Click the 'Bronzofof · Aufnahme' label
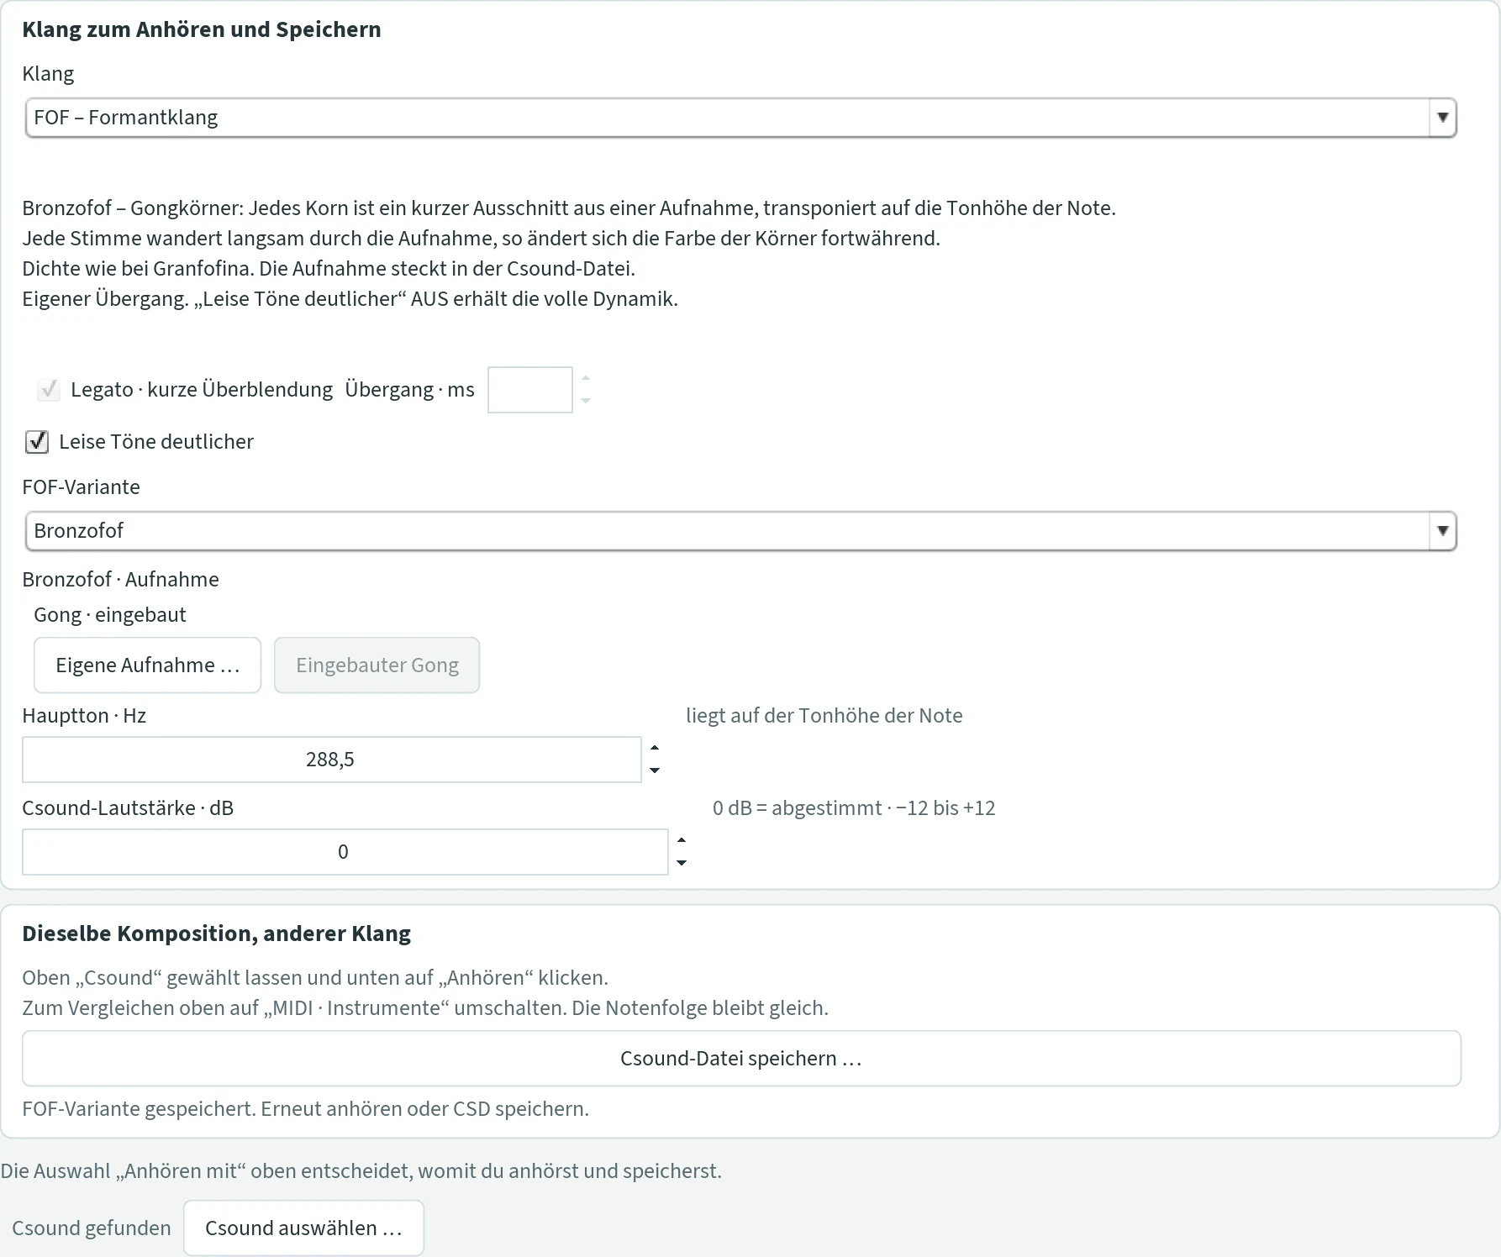The image size is (1501, 1257). tap(121, 580)
